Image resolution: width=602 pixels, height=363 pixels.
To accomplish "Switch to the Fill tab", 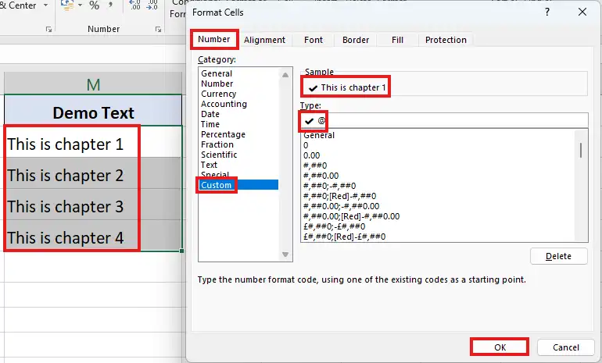I will coord(397,40).
